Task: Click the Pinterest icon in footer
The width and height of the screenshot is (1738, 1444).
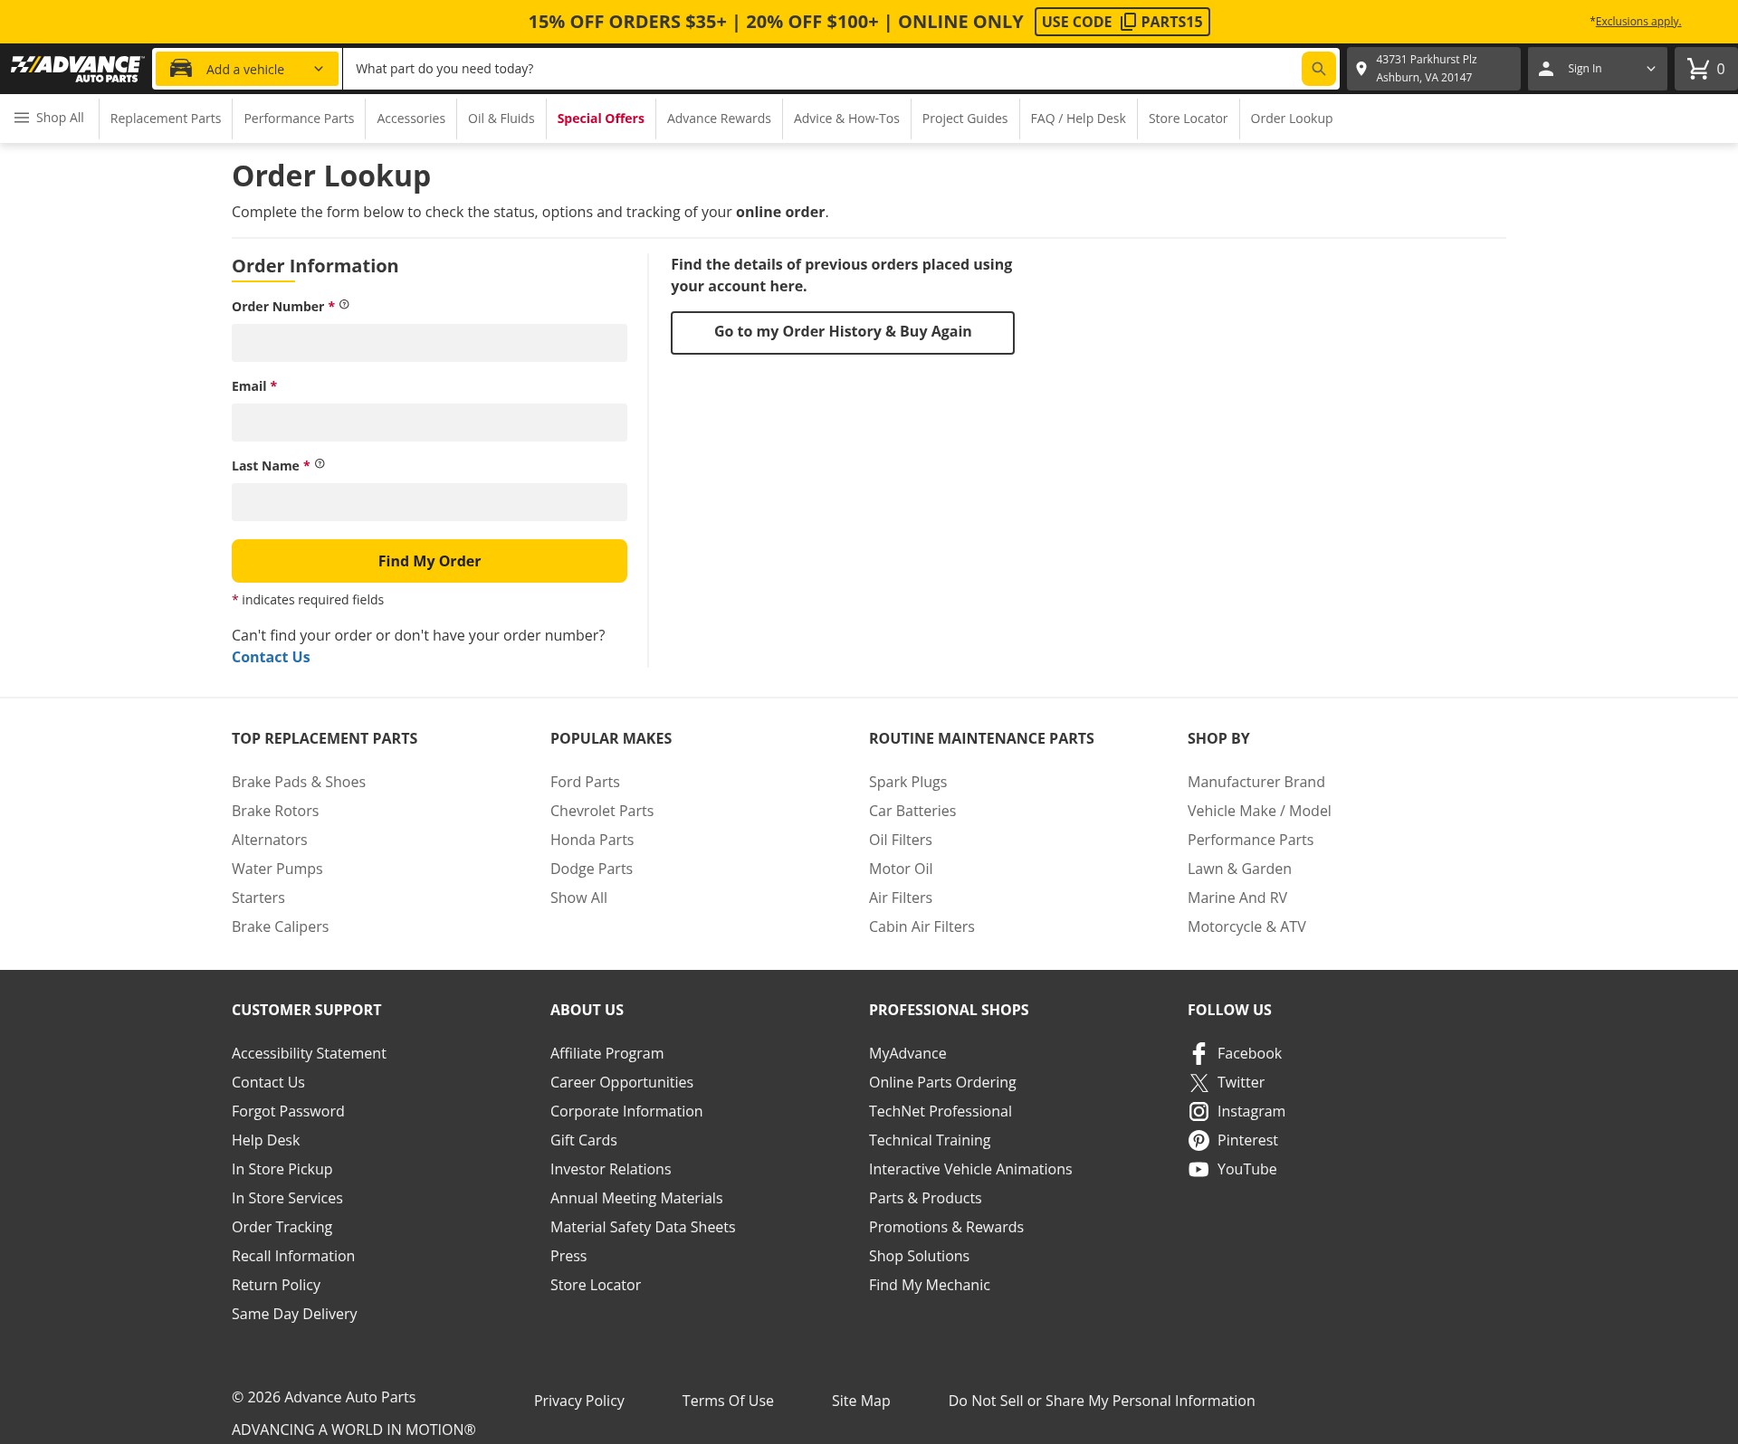Action: click(1198, 1140)
